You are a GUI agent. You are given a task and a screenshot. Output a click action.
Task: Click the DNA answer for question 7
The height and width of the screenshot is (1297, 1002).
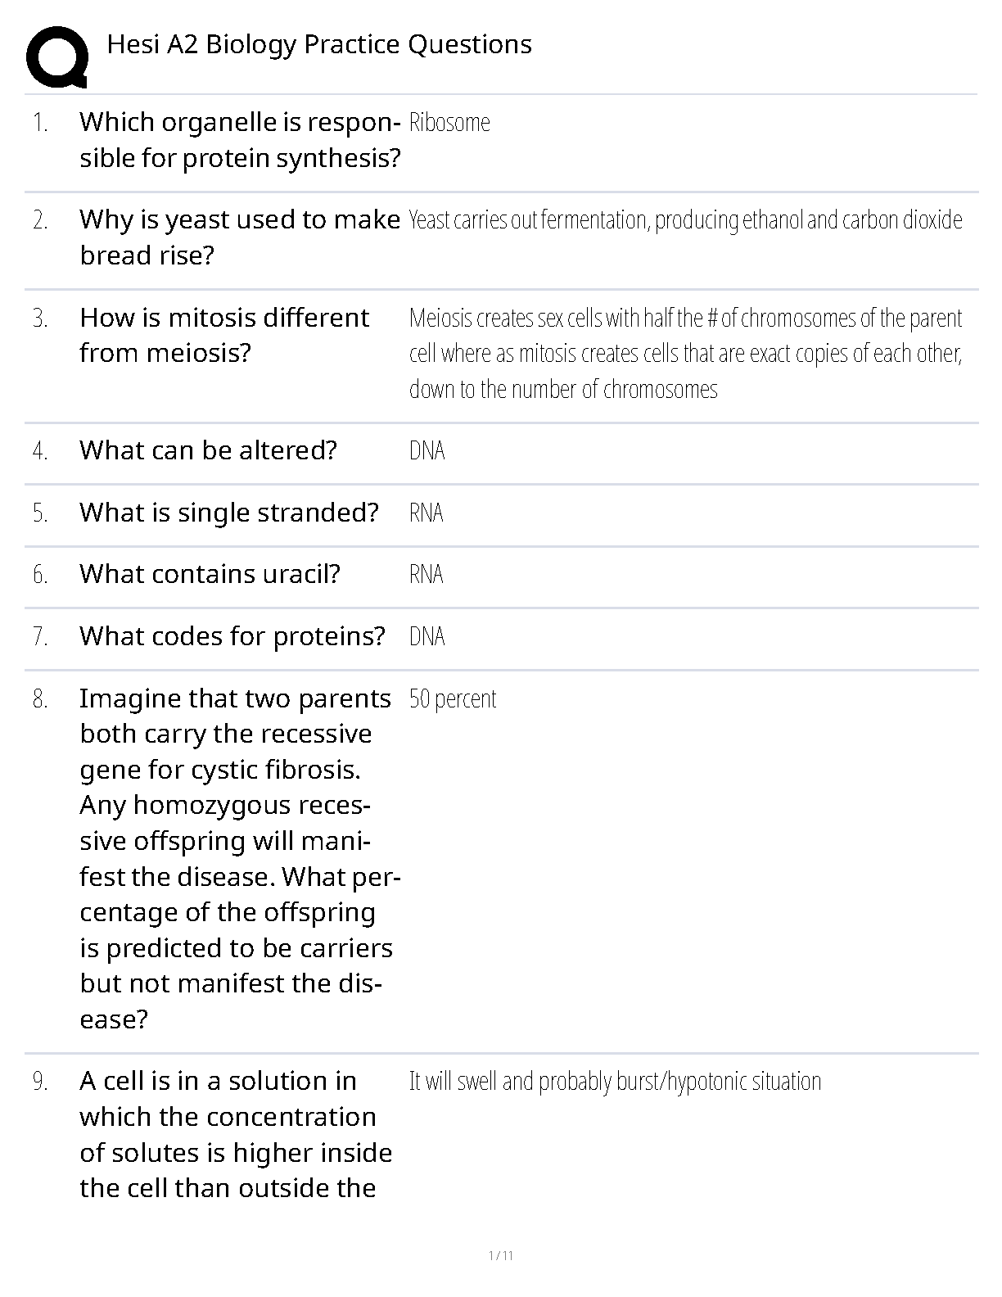click(427, 637)
